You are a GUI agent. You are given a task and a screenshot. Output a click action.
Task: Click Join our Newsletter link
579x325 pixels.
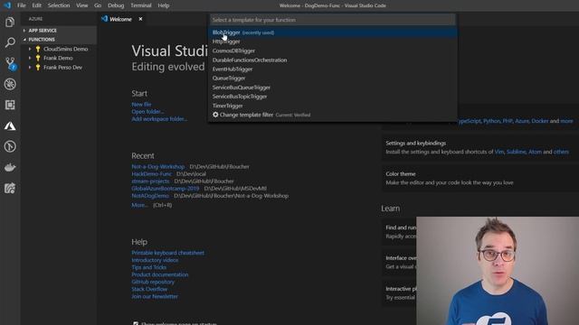click(155, 297)
